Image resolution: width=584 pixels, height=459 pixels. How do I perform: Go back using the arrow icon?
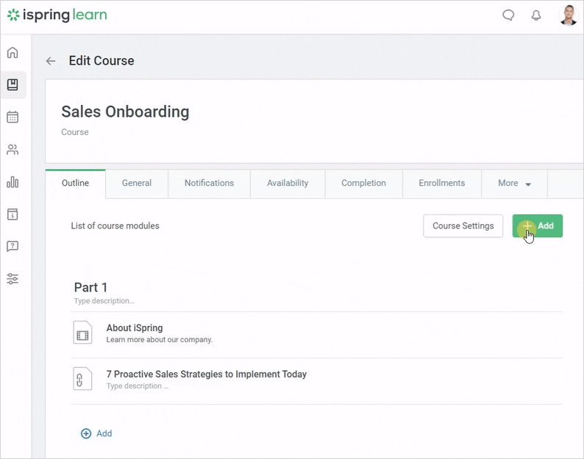tap(51, 61)
